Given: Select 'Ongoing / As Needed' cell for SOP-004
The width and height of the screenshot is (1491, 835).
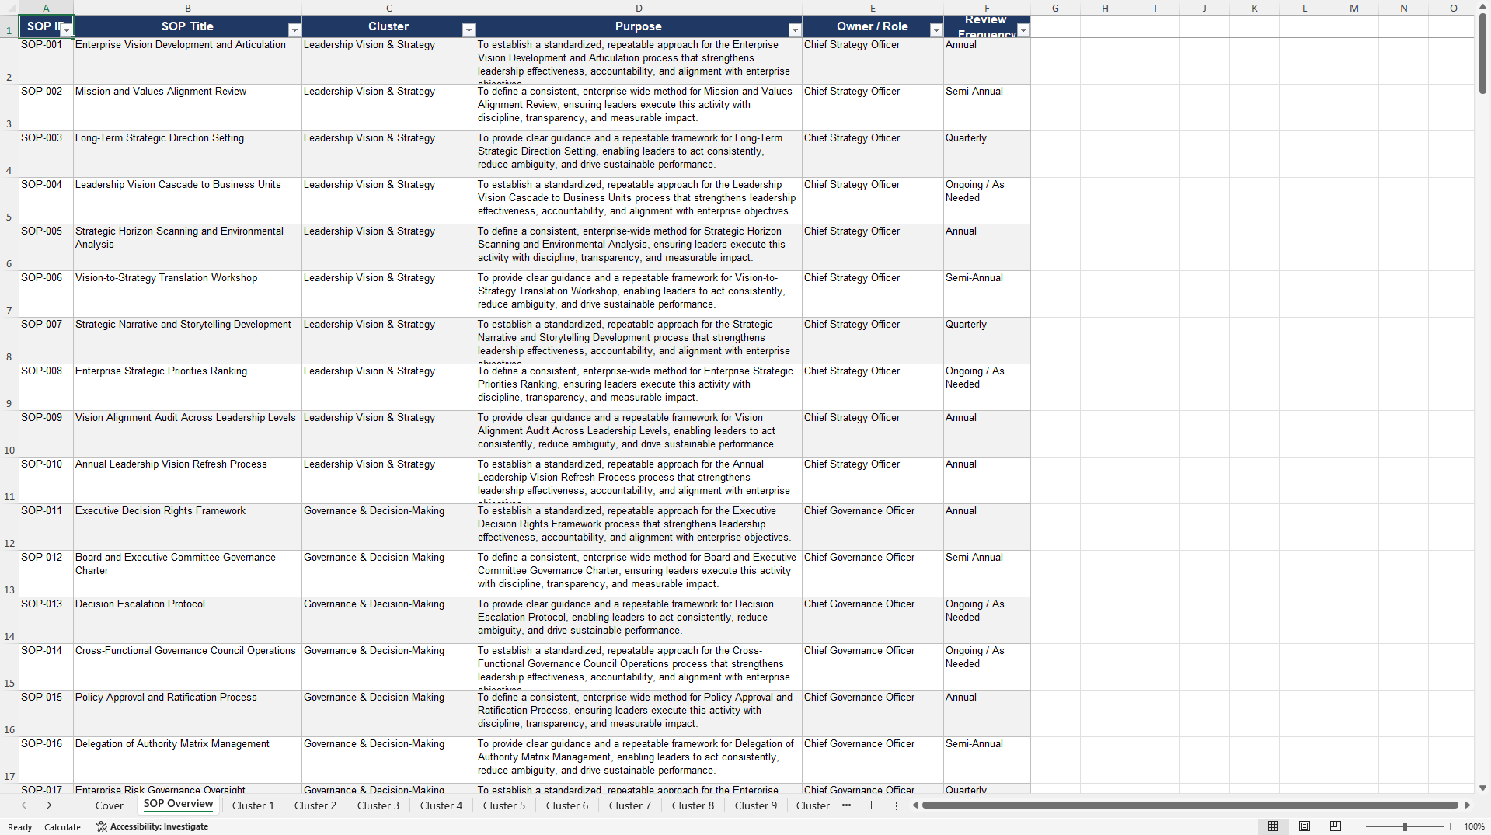Looking at the screenshot, I should pyautogui.click(x=987, y=201).
